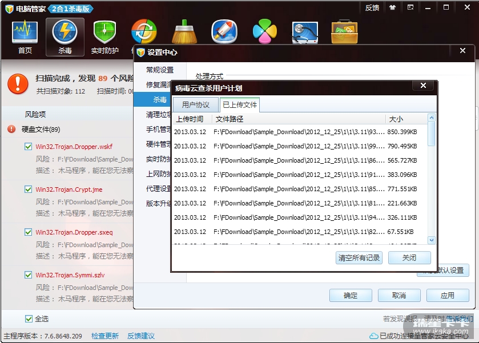Select the uploaded file row sized 565.727KB
479x343 pixels.
[x=300, y=160]
